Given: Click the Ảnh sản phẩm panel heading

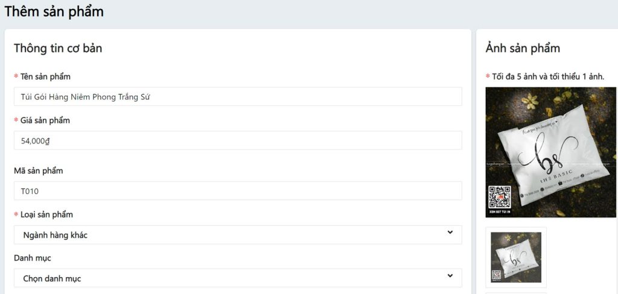Looking at the screenshot, I should point(523,48).
